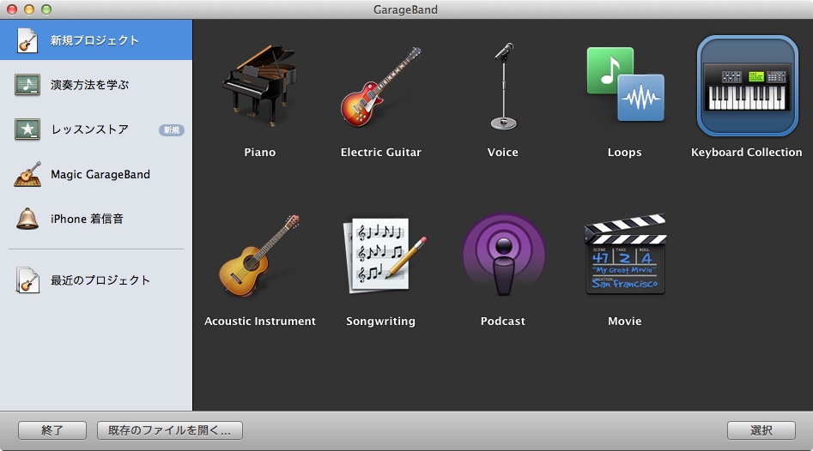Click the Voice label text
The image size is (813, 451).
(x=503, y=153)
